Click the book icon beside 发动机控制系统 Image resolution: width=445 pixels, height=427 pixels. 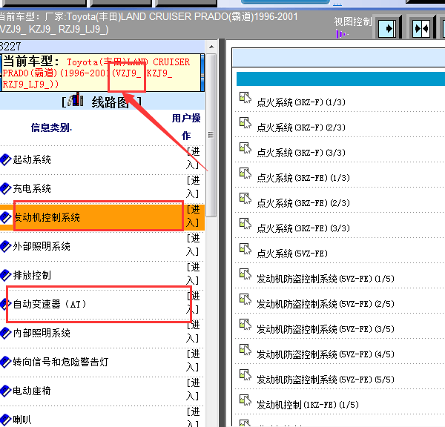click(x=6, y=218)
